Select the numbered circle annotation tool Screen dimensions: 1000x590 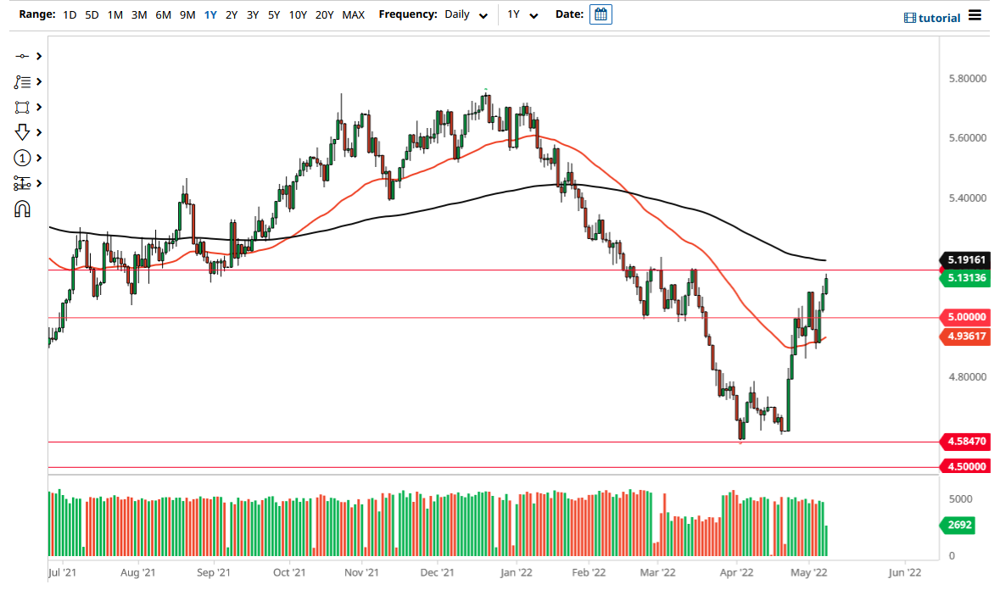[24, 158]
